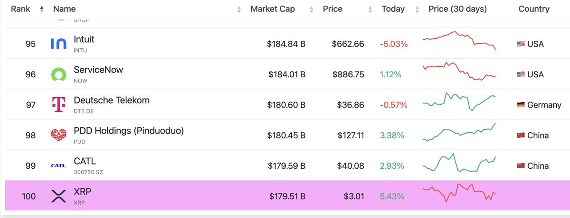This screenshot has width=570, height=218.
Task: Click the ServiceNow green logo icon
Action: (58, 74)
